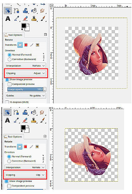Set transform target to selection in upper panel
Image resolution: width=132 pixels, height=194 pixels.
pyautogui.click(x=26, y=45)
